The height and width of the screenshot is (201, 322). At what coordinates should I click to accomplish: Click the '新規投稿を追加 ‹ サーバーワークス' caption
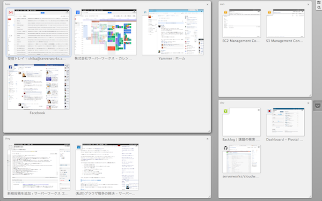pyautogui.click(x=38, y=193)
